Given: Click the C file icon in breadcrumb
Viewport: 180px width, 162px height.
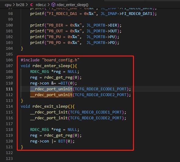Looking at the screenshot, I should [31, 5].
